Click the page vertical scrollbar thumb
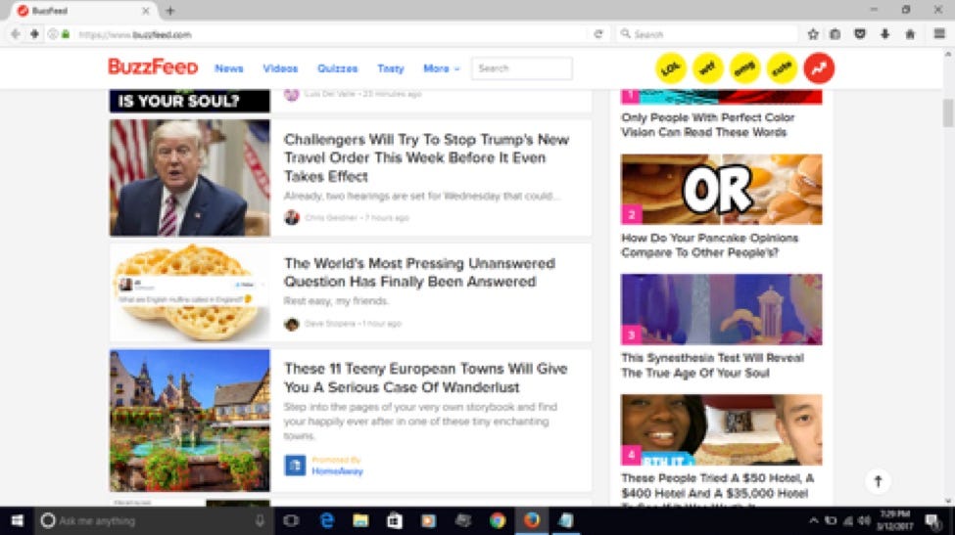This screenshot has width=955, height=535. tap(948, 113)
